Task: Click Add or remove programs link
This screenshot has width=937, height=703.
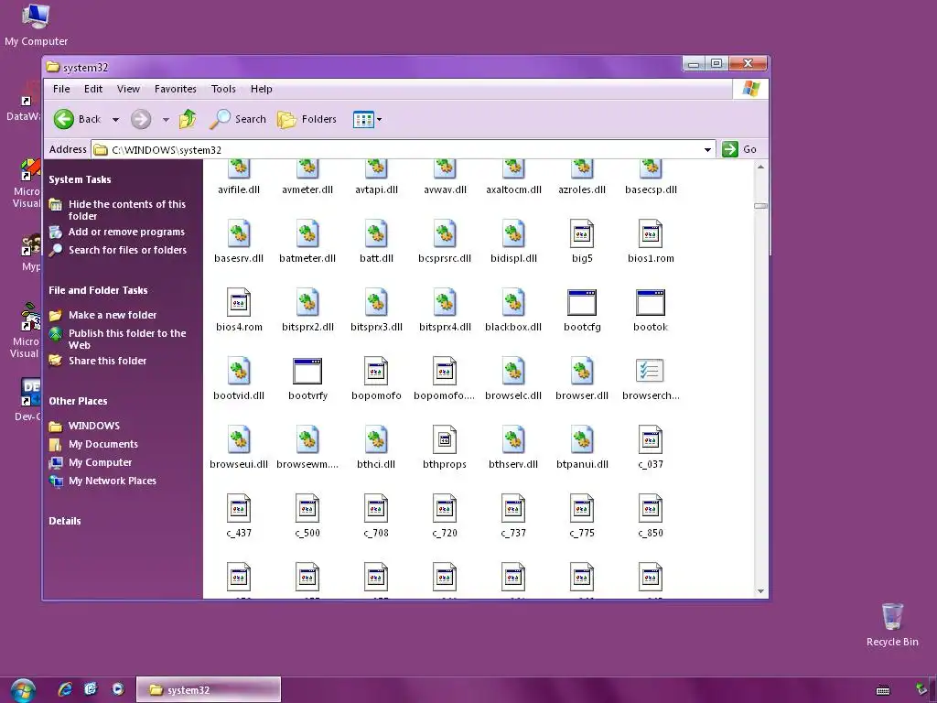Action: click(117, 232)
